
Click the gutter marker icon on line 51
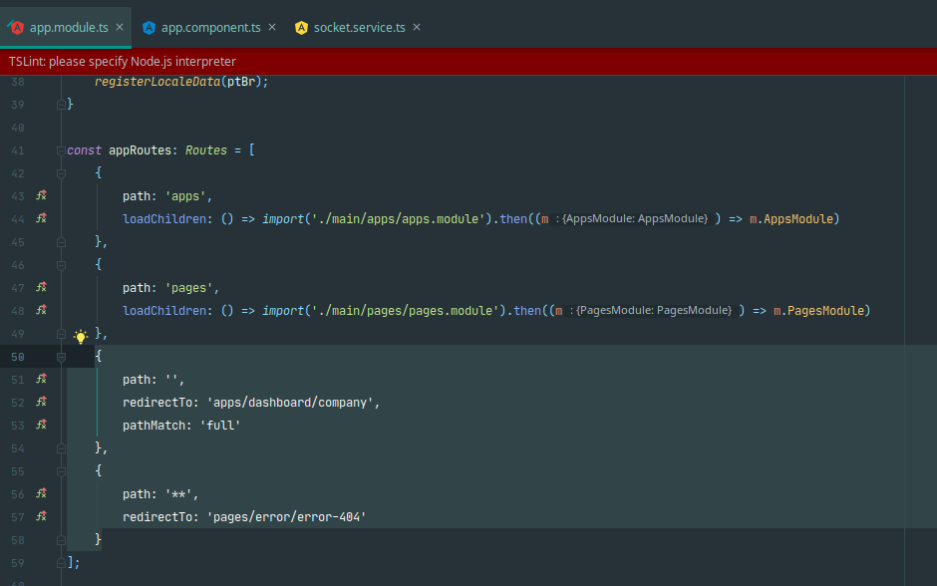[x=41, y=379]
